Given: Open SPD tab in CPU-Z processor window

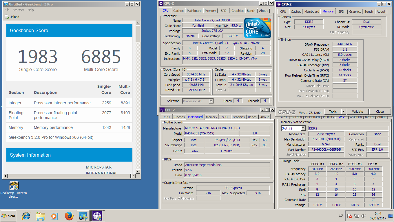Looking at the screenshot, I should click(224, 11).
